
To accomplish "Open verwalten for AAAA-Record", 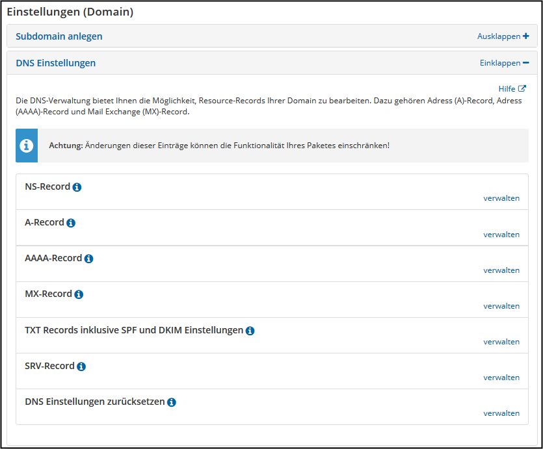I will click(x=501, y=270).
